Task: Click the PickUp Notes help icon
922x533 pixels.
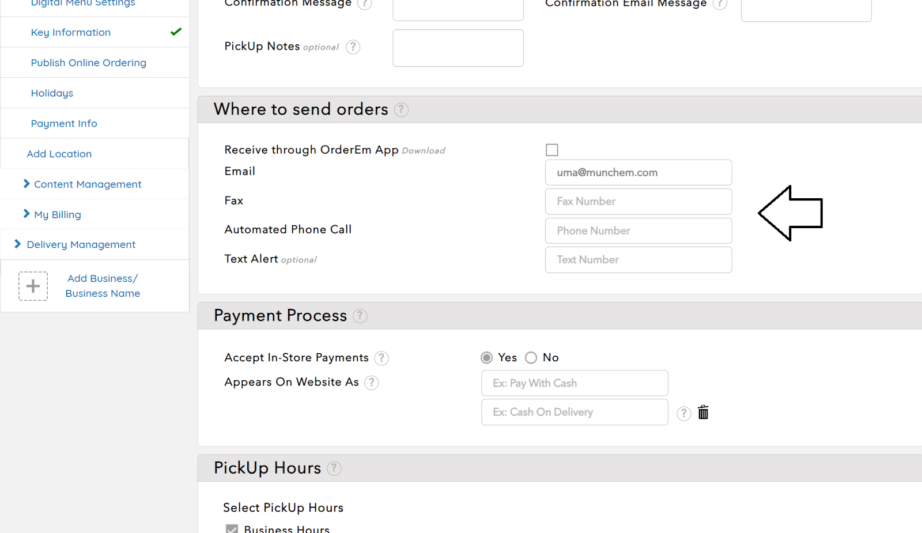Action: [353, 47]
